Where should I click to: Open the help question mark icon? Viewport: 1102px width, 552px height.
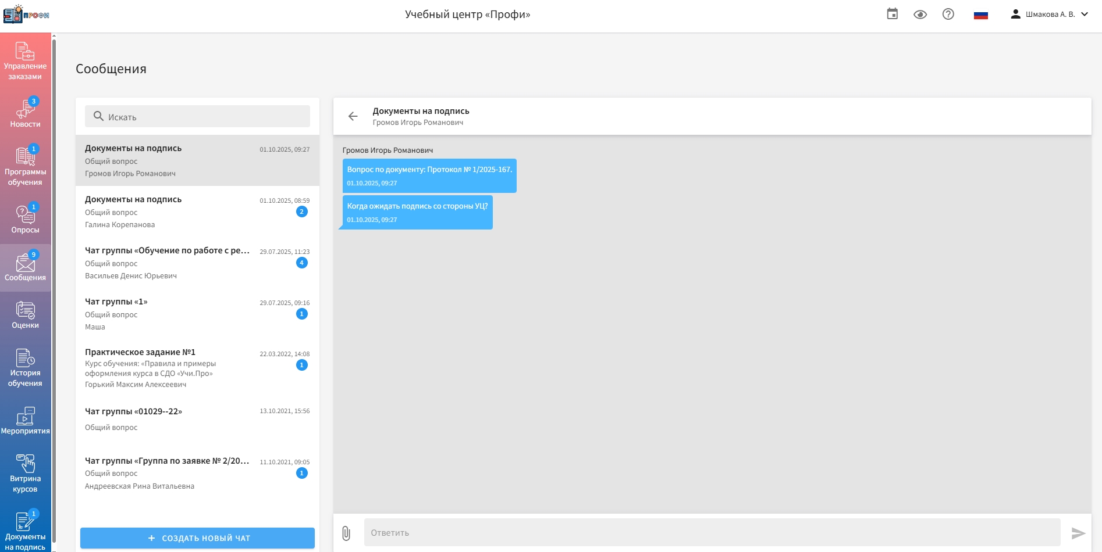948,15
